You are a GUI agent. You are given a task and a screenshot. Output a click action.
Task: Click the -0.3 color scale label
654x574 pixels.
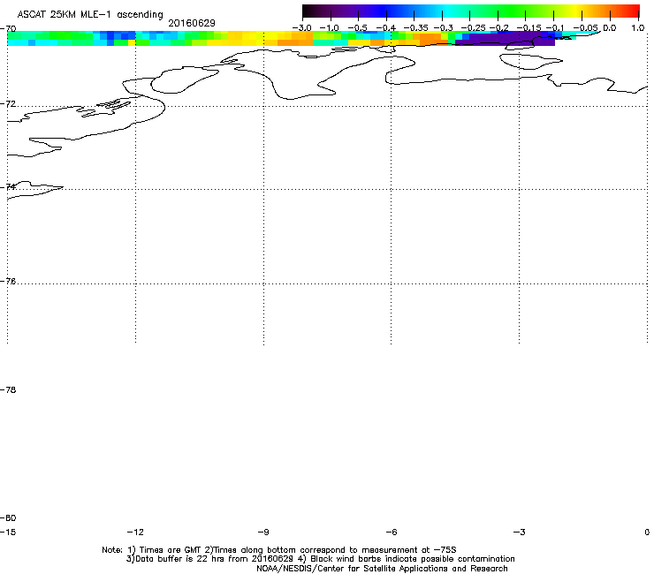[444, 28]
